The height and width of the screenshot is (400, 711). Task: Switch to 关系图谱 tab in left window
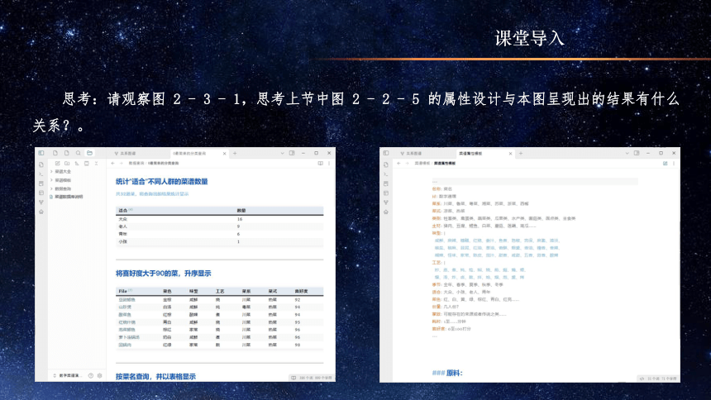126,153
